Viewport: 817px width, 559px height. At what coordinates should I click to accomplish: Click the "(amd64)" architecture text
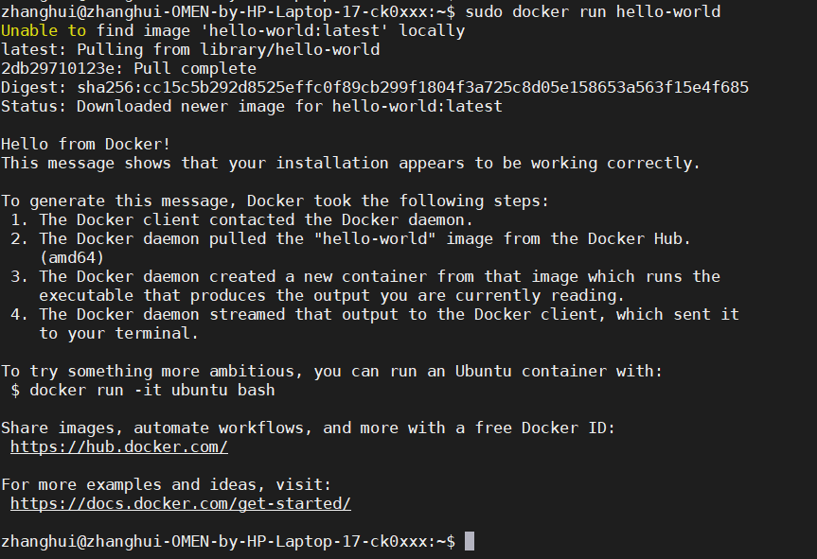(71, 257)
